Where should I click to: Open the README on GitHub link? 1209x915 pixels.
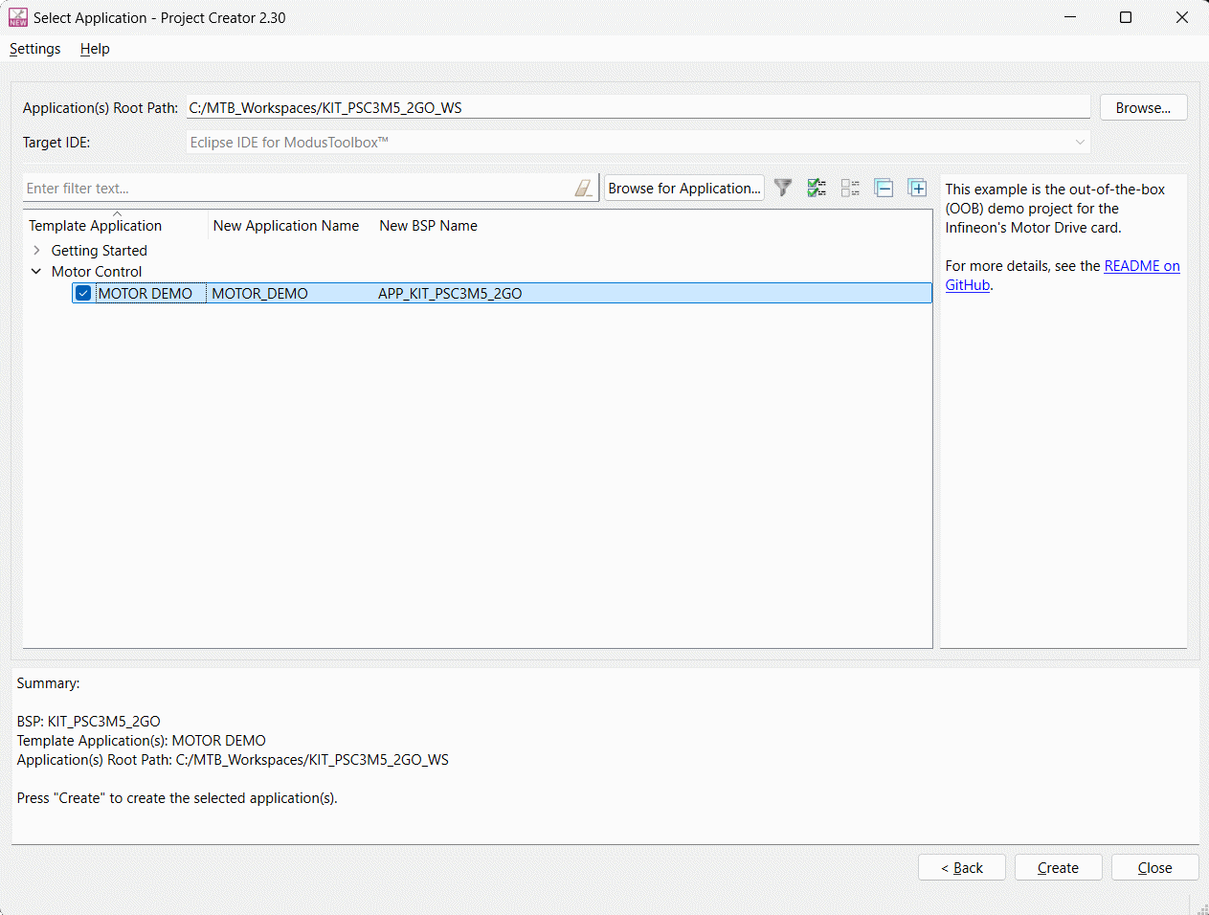(1141, 266)
